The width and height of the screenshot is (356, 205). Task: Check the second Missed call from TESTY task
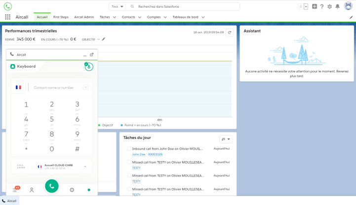coord(129,175)
